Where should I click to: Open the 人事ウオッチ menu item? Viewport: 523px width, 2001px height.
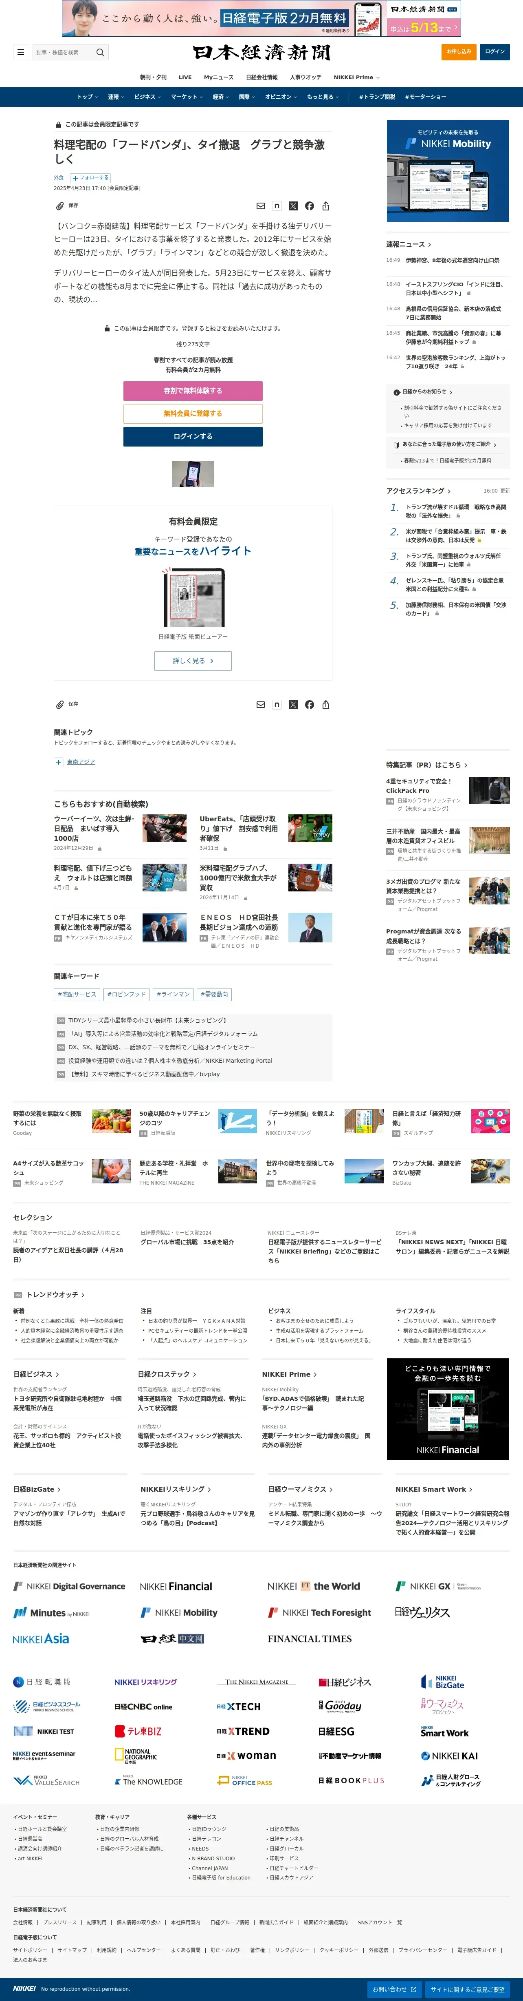pos(306,77)
